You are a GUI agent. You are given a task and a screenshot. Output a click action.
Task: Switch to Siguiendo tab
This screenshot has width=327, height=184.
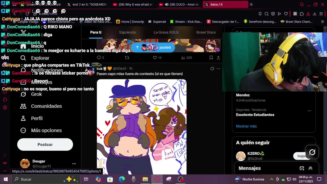click(127, 32)
